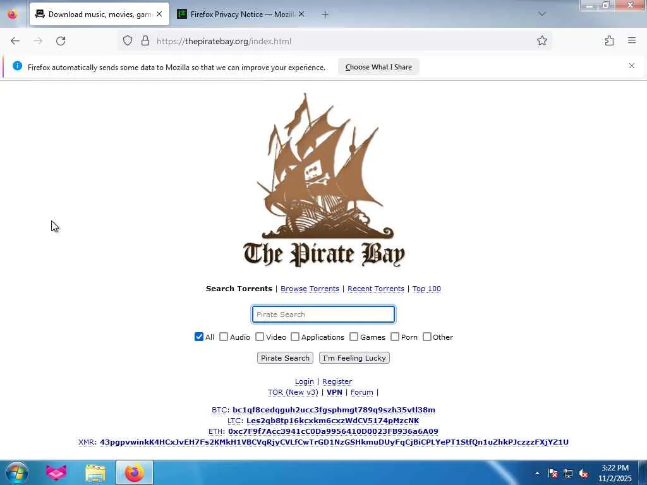Image resolution: width=647 pixels, height=485 pixels.
Task: Close the Firefox Privacy Notice tab
Action: pos(301,14)
